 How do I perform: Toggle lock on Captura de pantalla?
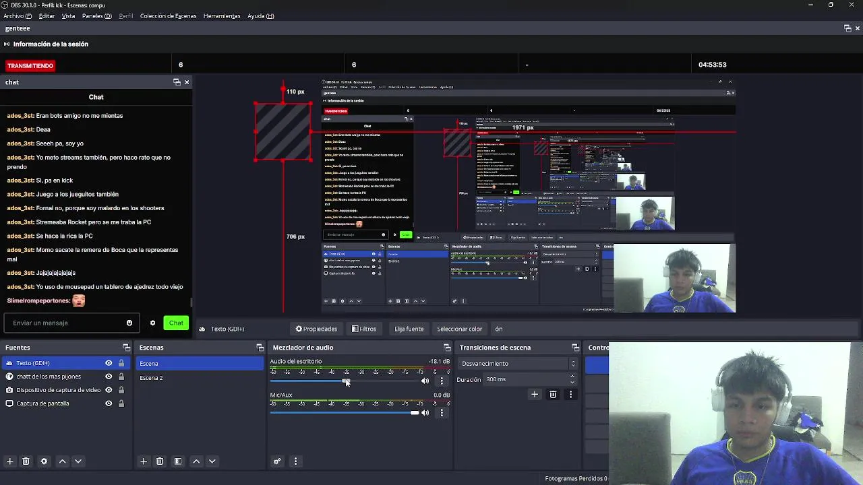pos(121,403)
